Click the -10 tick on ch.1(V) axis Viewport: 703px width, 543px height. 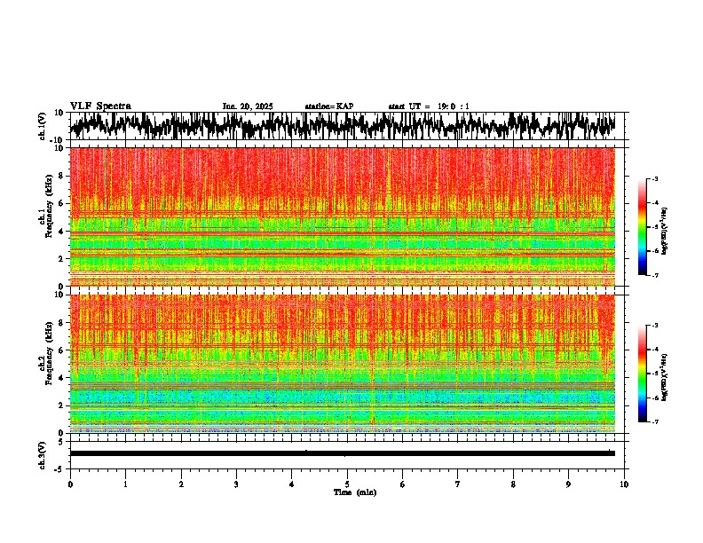click(58, 140)
